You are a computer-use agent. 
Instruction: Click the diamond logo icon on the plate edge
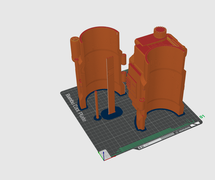point(177,133)
